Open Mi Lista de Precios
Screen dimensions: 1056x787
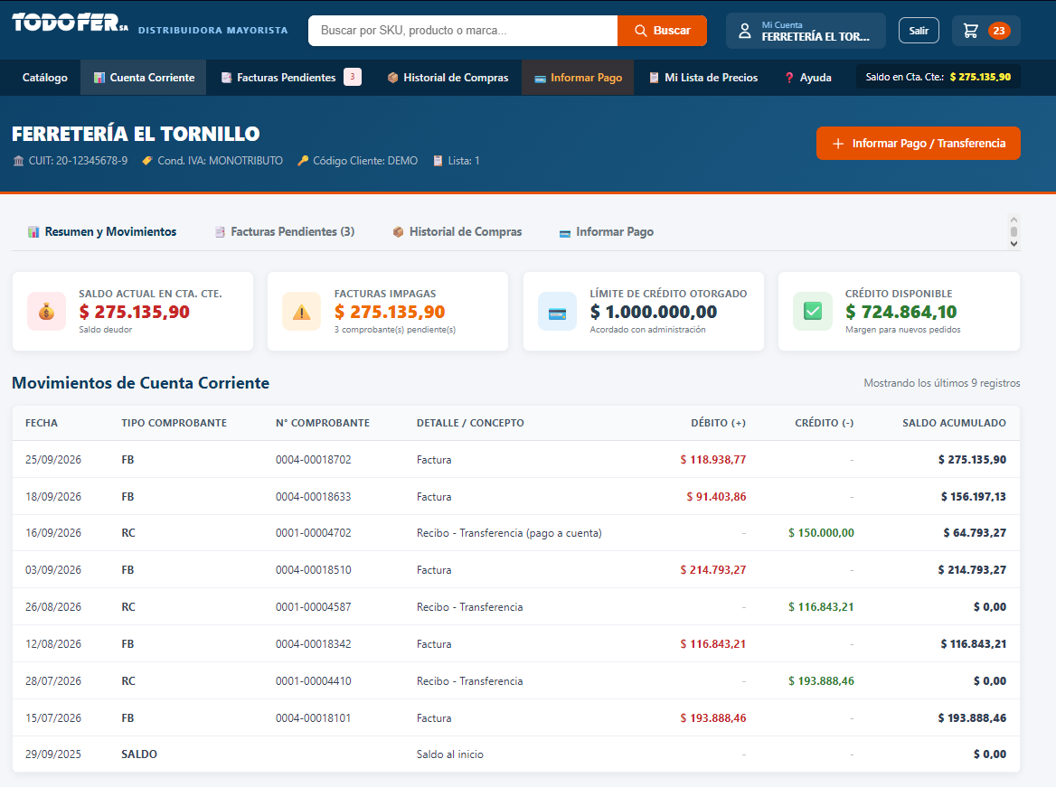703,78
